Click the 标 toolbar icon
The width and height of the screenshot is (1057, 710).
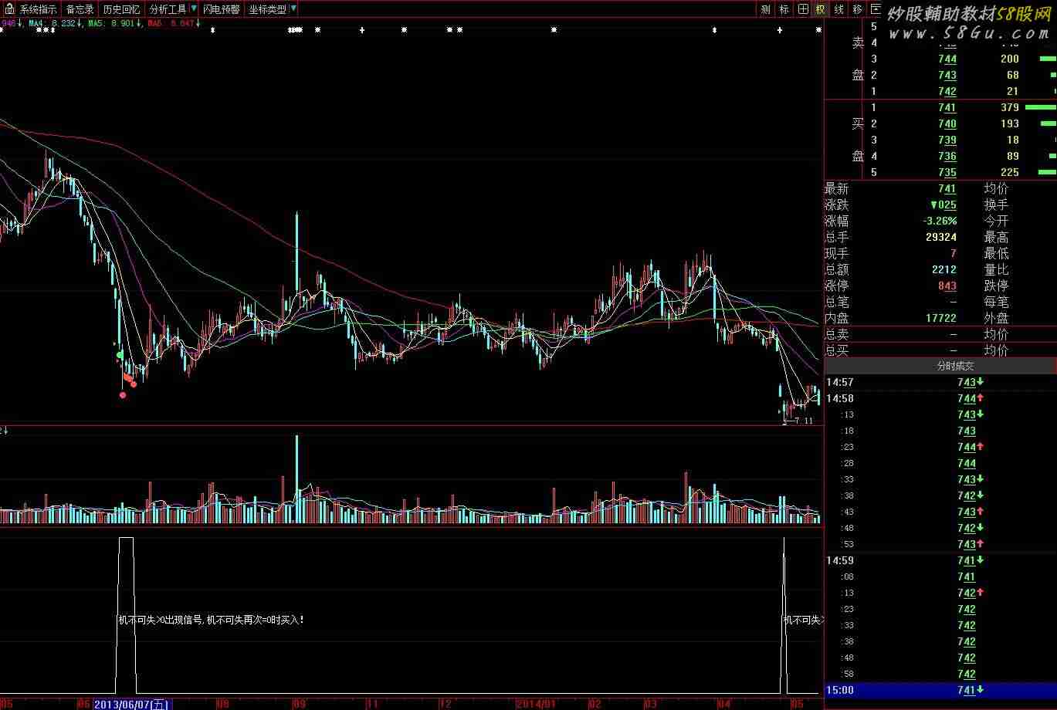tap(784, 10)
